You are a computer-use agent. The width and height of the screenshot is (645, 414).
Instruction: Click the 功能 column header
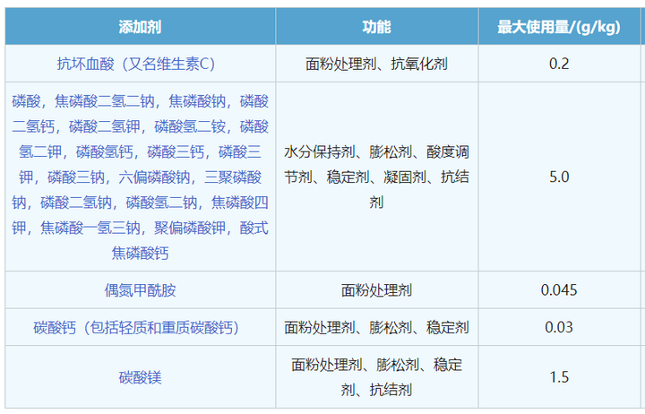[x=377, y=26]
